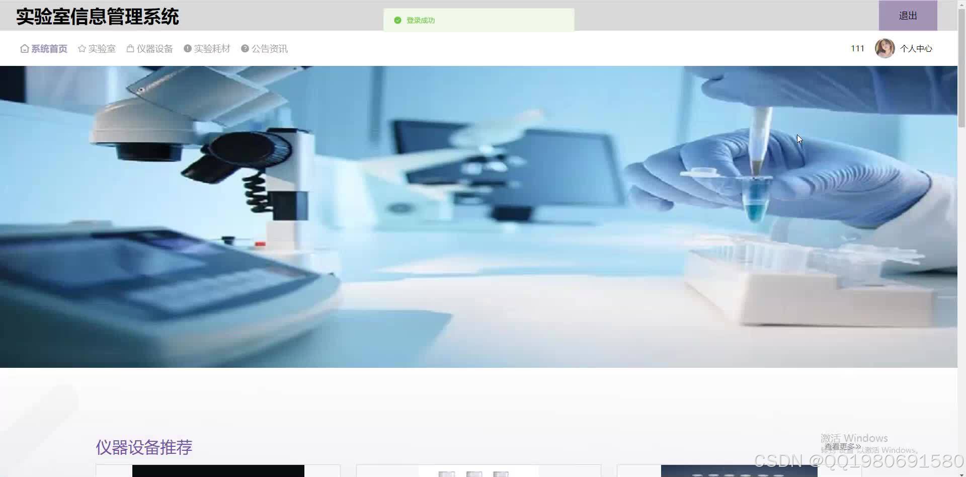Open the 实验室 menu item
This screenshot has width=966, height=477.
(97, 49)
